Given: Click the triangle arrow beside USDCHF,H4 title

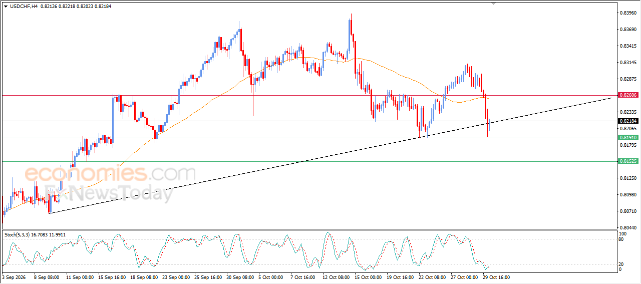Looking at the screenshot, I should (6, 6).
